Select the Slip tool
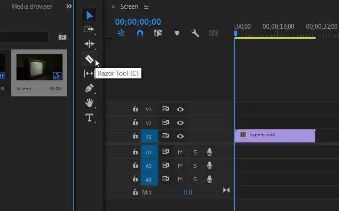 tap(89, 74)
